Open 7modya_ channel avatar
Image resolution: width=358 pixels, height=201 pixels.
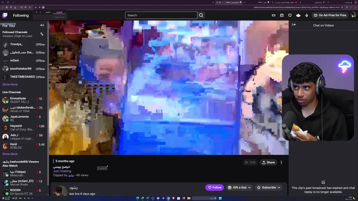pyautogui.click(x=5, y=45)
